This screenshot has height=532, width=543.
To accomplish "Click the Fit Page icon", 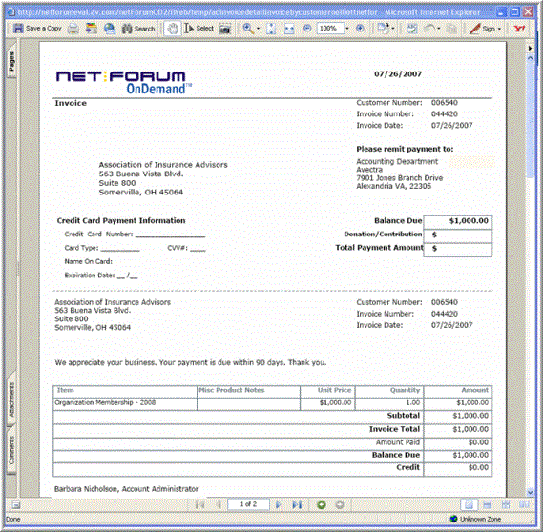I will [x=271, y=29].
